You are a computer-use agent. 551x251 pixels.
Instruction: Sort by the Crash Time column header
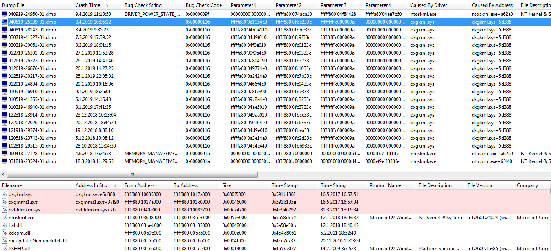pyautogui.click(x=98, y=5)
